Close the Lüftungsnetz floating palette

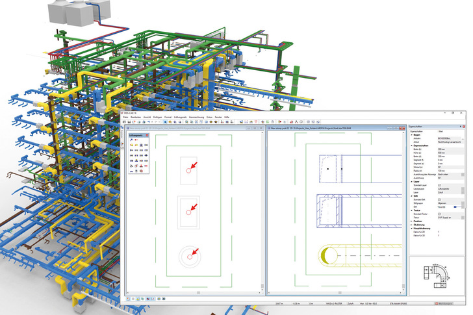tap(147, 134)
